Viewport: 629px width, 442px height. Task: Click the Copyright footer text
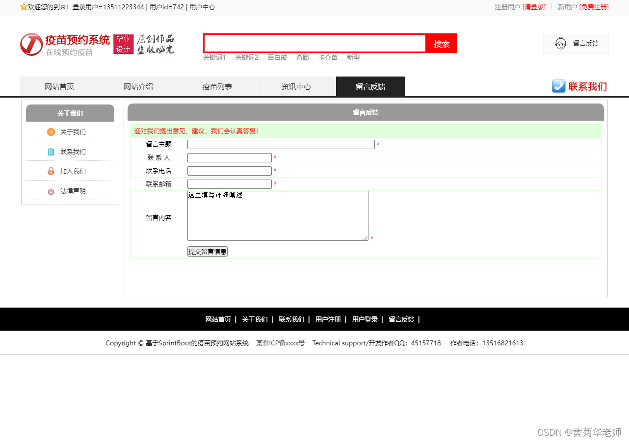[177, 343]
